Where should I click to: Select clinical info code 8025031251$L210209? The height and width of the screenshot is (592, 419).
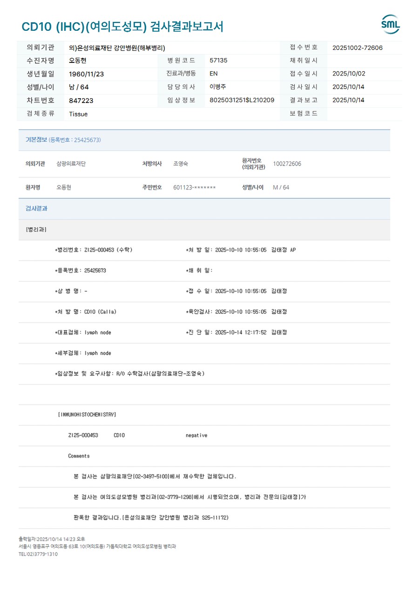(x=242, y=100)
